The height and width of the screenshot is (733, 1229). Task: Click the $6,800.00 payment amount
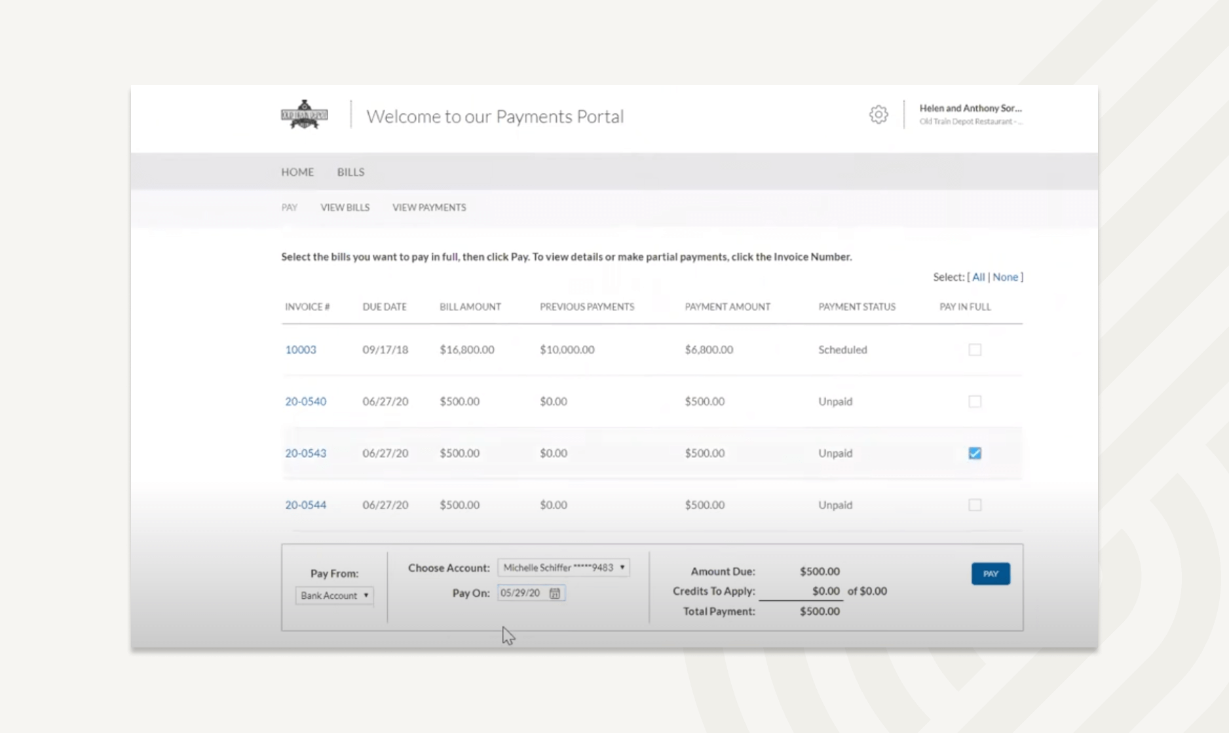pyautogui.click(x=709, y=349)
